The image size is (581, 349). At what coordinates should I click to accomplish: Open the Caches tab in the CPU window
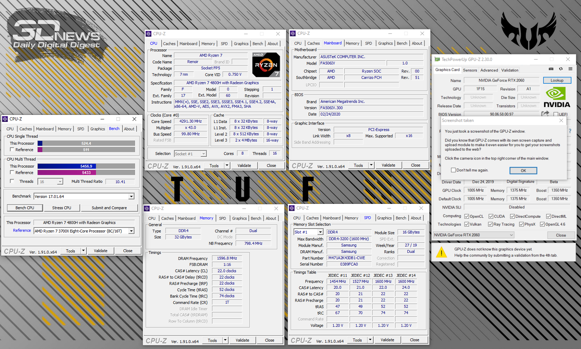(x=169, y=44)
